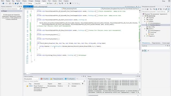Pin the Панель элементов panel
Viewport: 171px width, 96px height.
pos(20,7)
